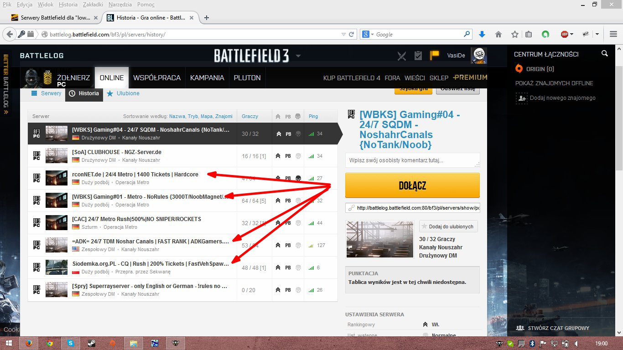Open the assignments clipboard icon
Image resolution: width=623 pixels, height=350 pixels.
418,56
